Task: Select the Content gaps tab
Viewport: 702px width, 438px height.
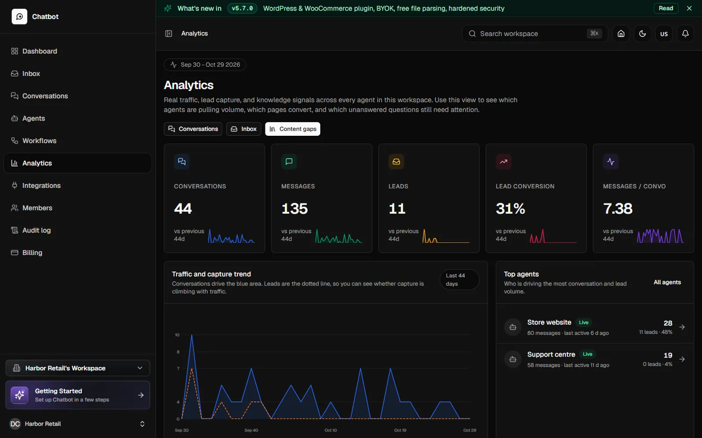Action: [293, 129]
